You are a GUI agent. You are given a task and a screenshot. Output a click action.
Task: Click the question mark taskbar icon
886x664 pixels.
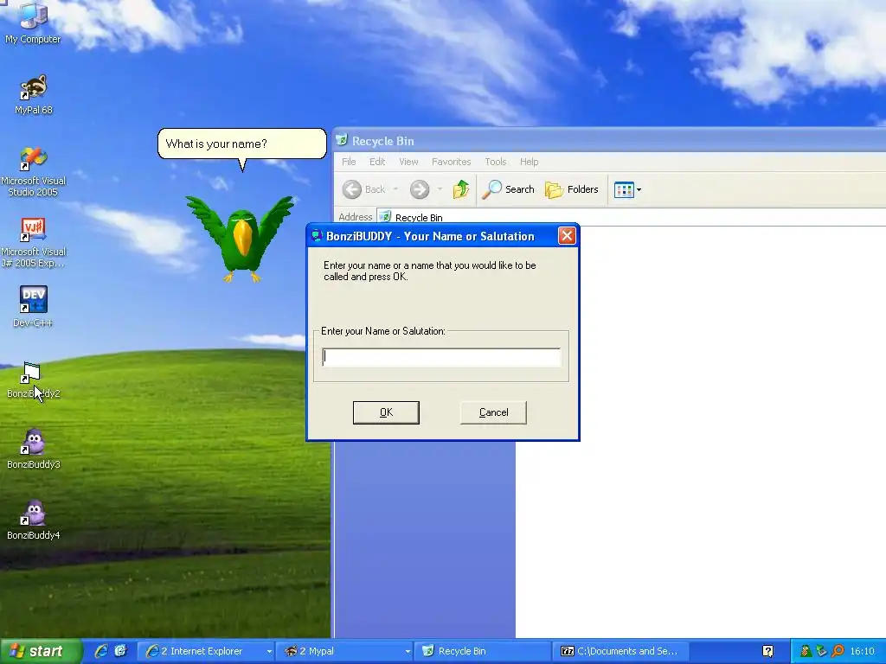(x=767, y=651)
